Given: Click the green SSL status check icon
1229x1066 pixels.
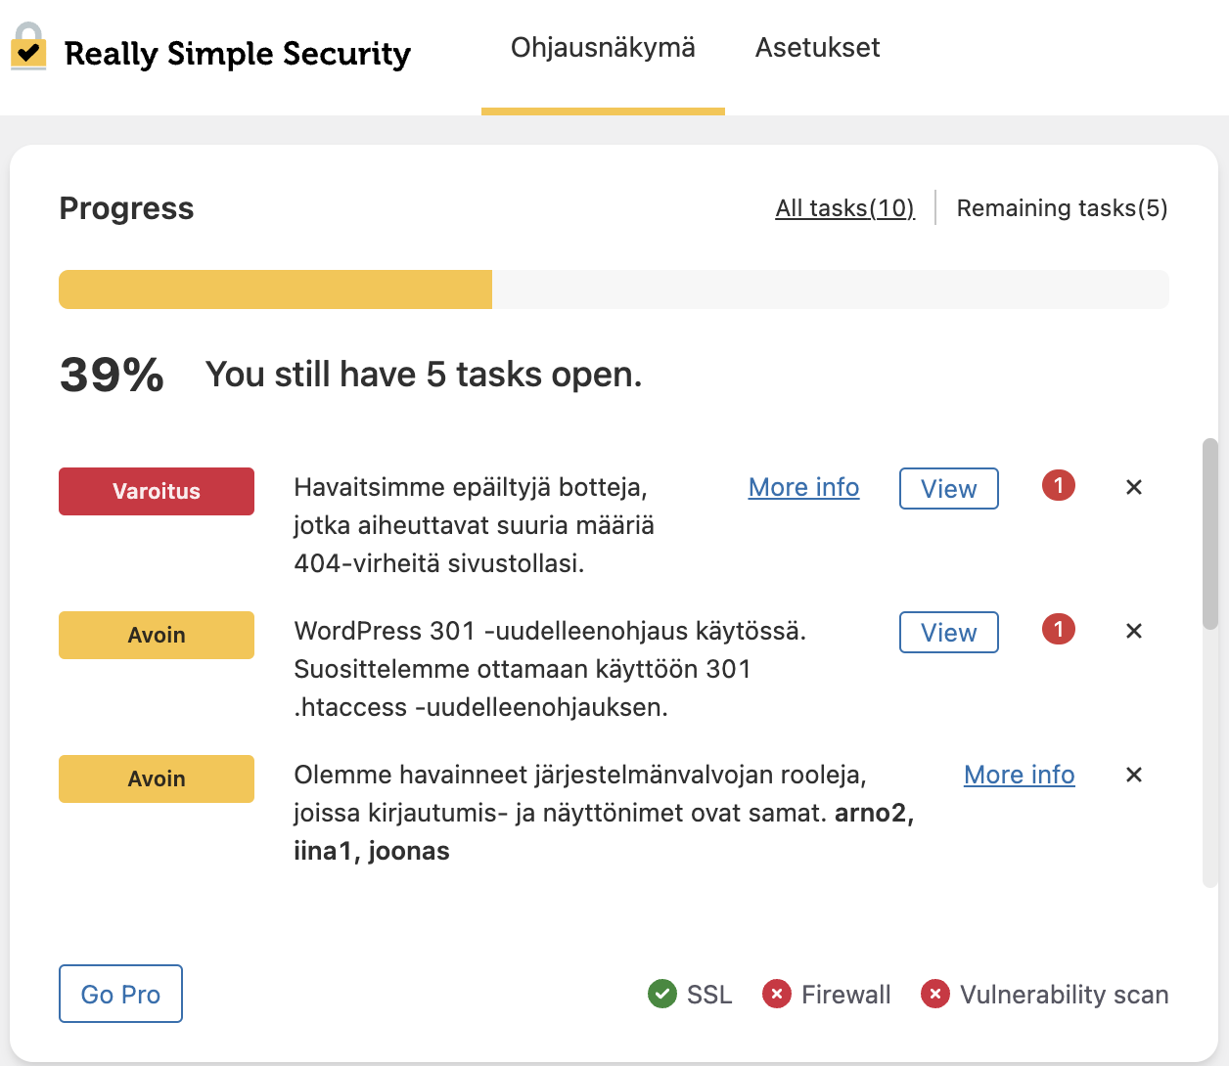Looking at the screenshot, I should [x=663, y=994].
